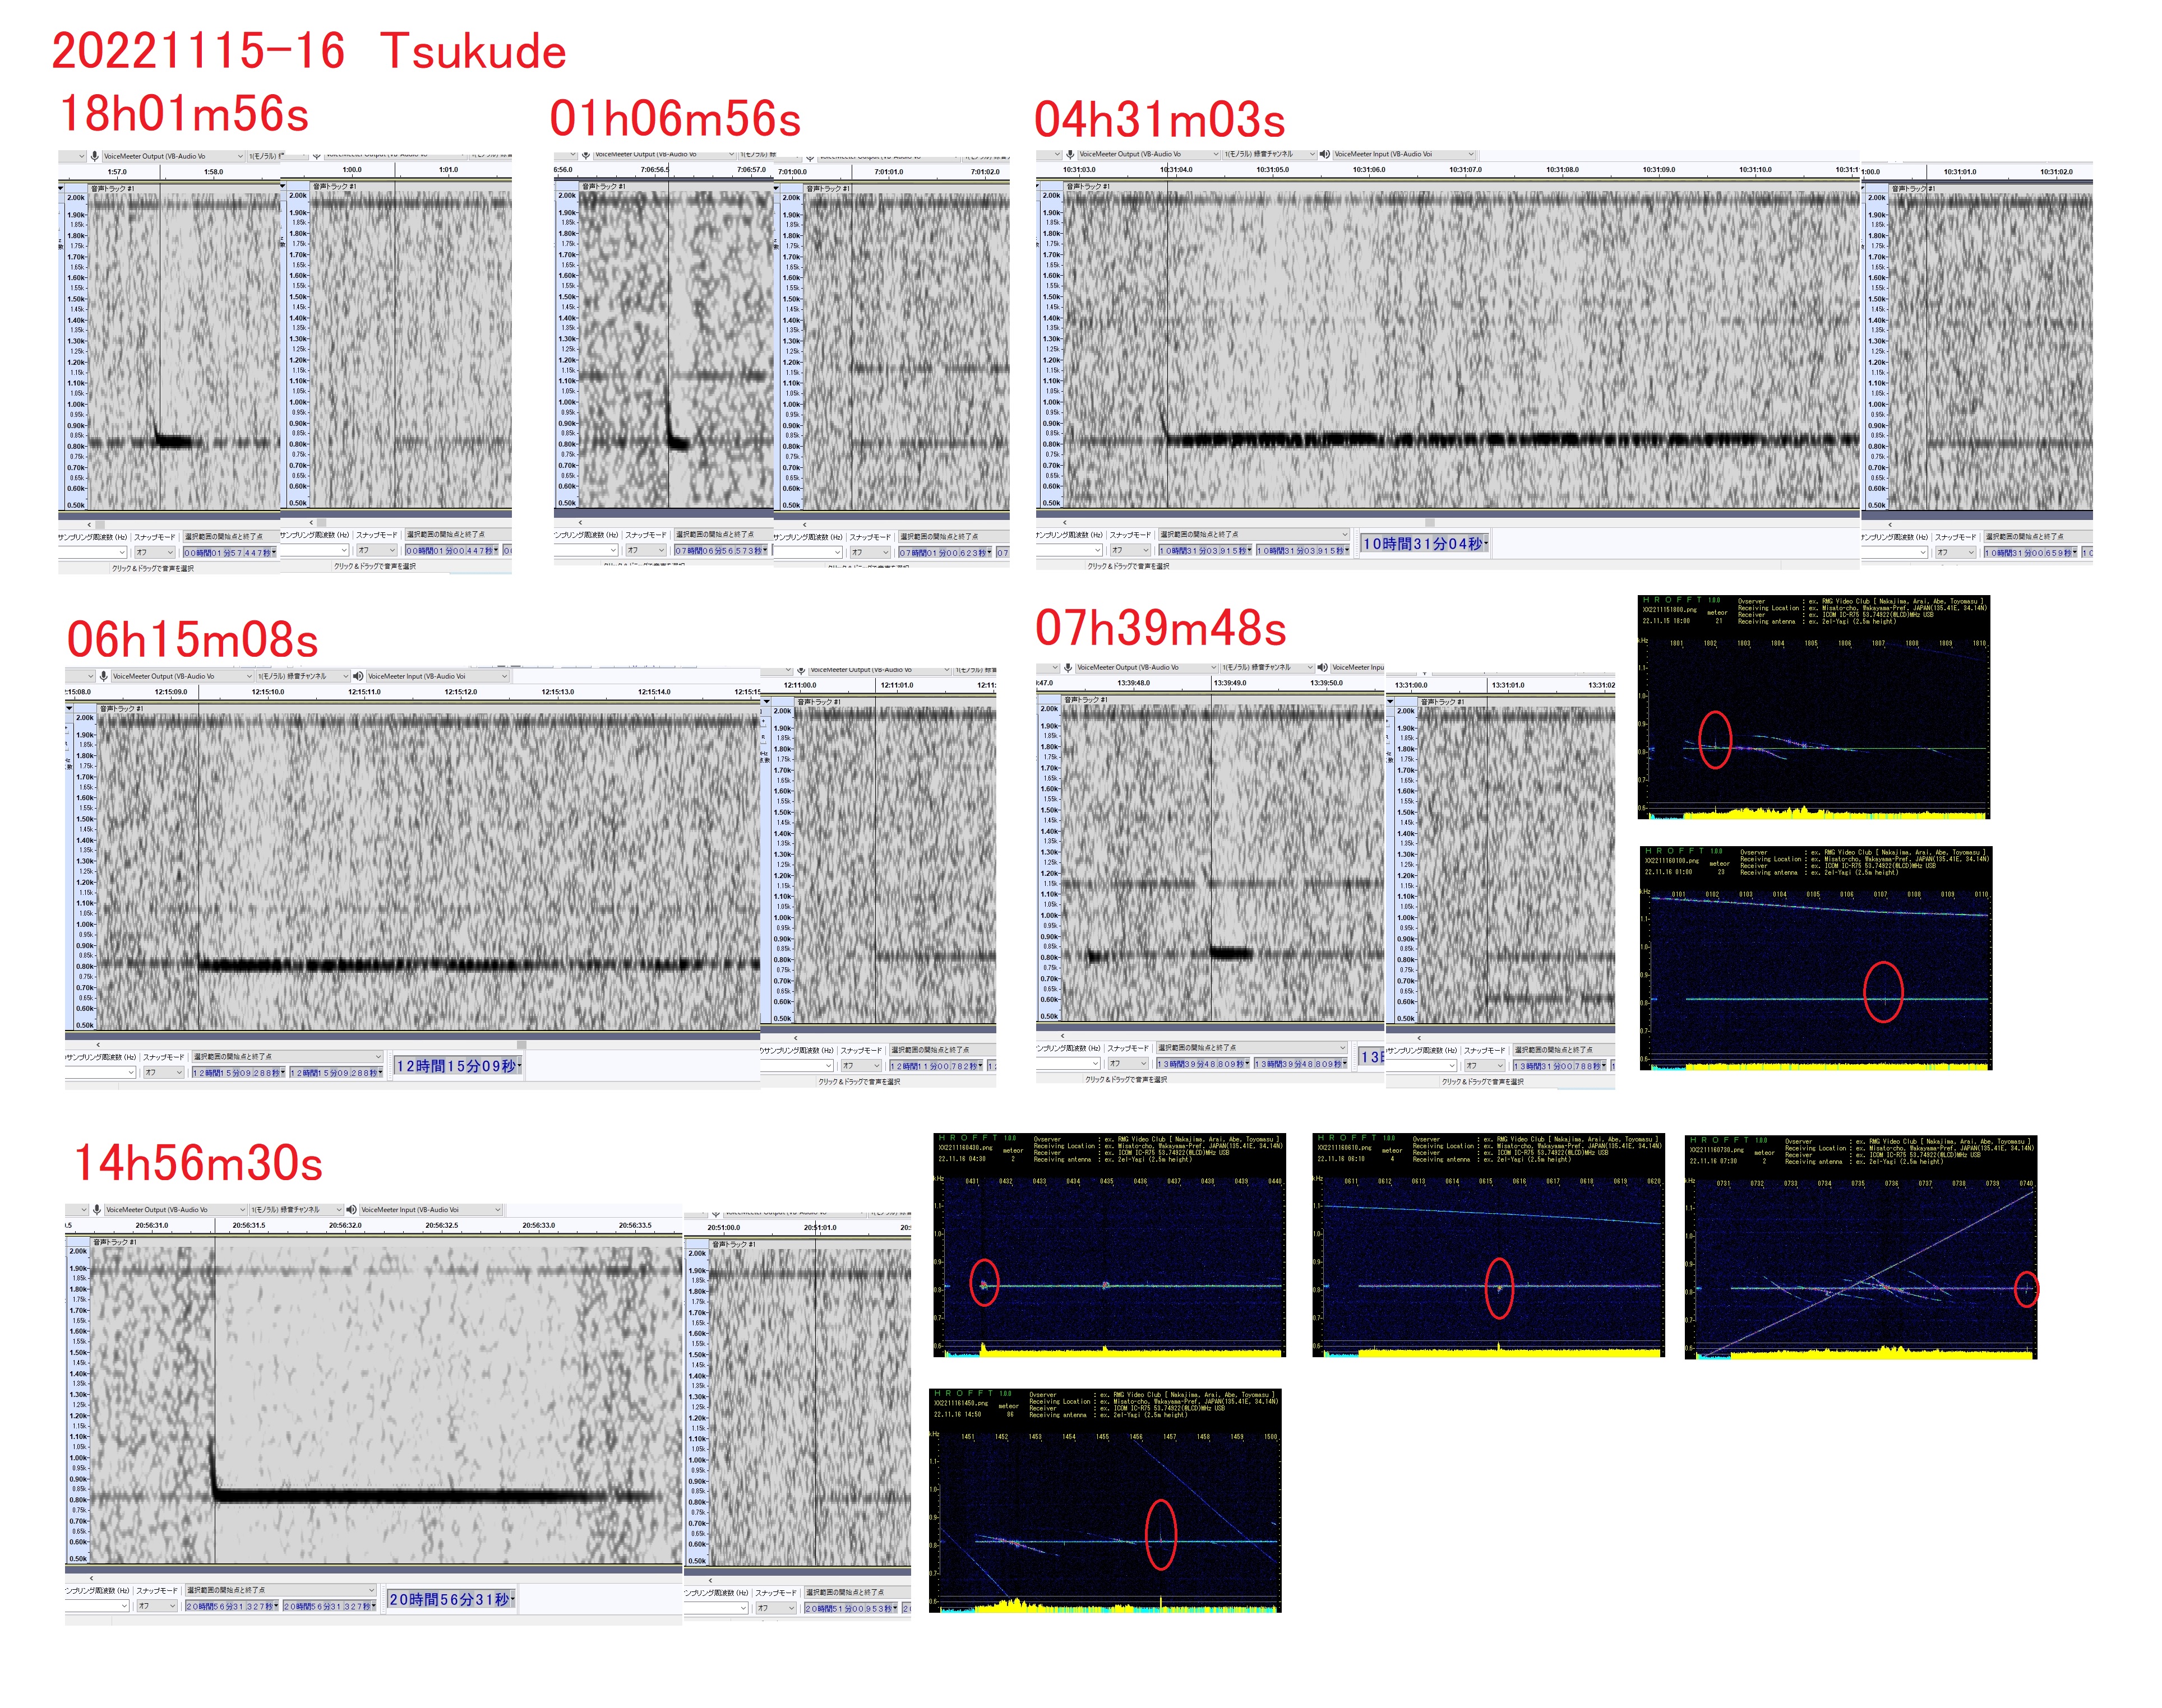Image resolution: width=2162 pixels, height=1708 pixels.
Task: Click the microphone icon in the 04h31m03s panel
Action: pyautogui.click(x=1070, y=154)
